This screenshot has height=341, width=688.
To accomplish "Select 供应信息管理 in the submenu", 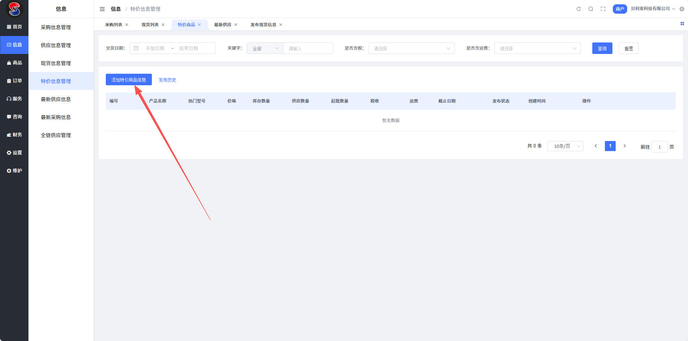I will coord(56,45).
